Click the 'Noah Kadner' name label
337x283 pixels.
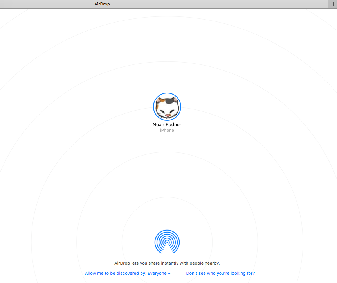pyautogui.click(x=167, y=125)
